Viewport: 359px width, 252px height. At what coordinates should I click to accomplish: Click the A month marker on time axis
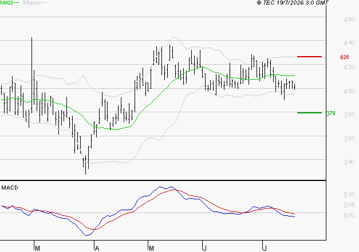[x=97, y=249]
